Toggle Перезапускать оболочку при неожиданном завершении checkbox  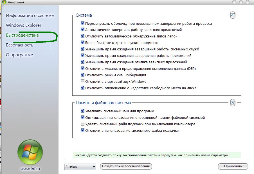pos(82,23)
